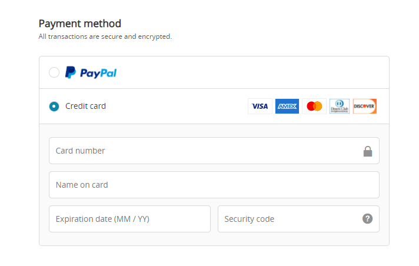Focus the Expiration date (MM / YY) field
This screenshot has height=266, width=419.
pyautogui.click(x=129, y=219)
